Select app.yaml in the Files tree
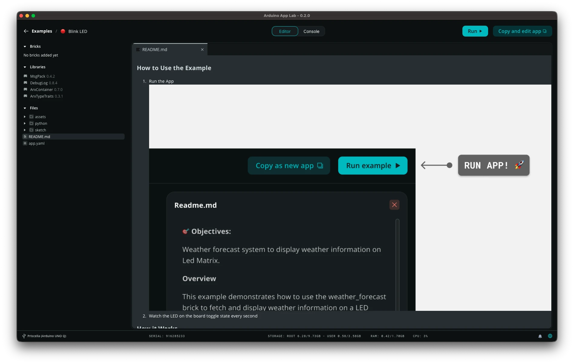 click(x=37, y=143)
